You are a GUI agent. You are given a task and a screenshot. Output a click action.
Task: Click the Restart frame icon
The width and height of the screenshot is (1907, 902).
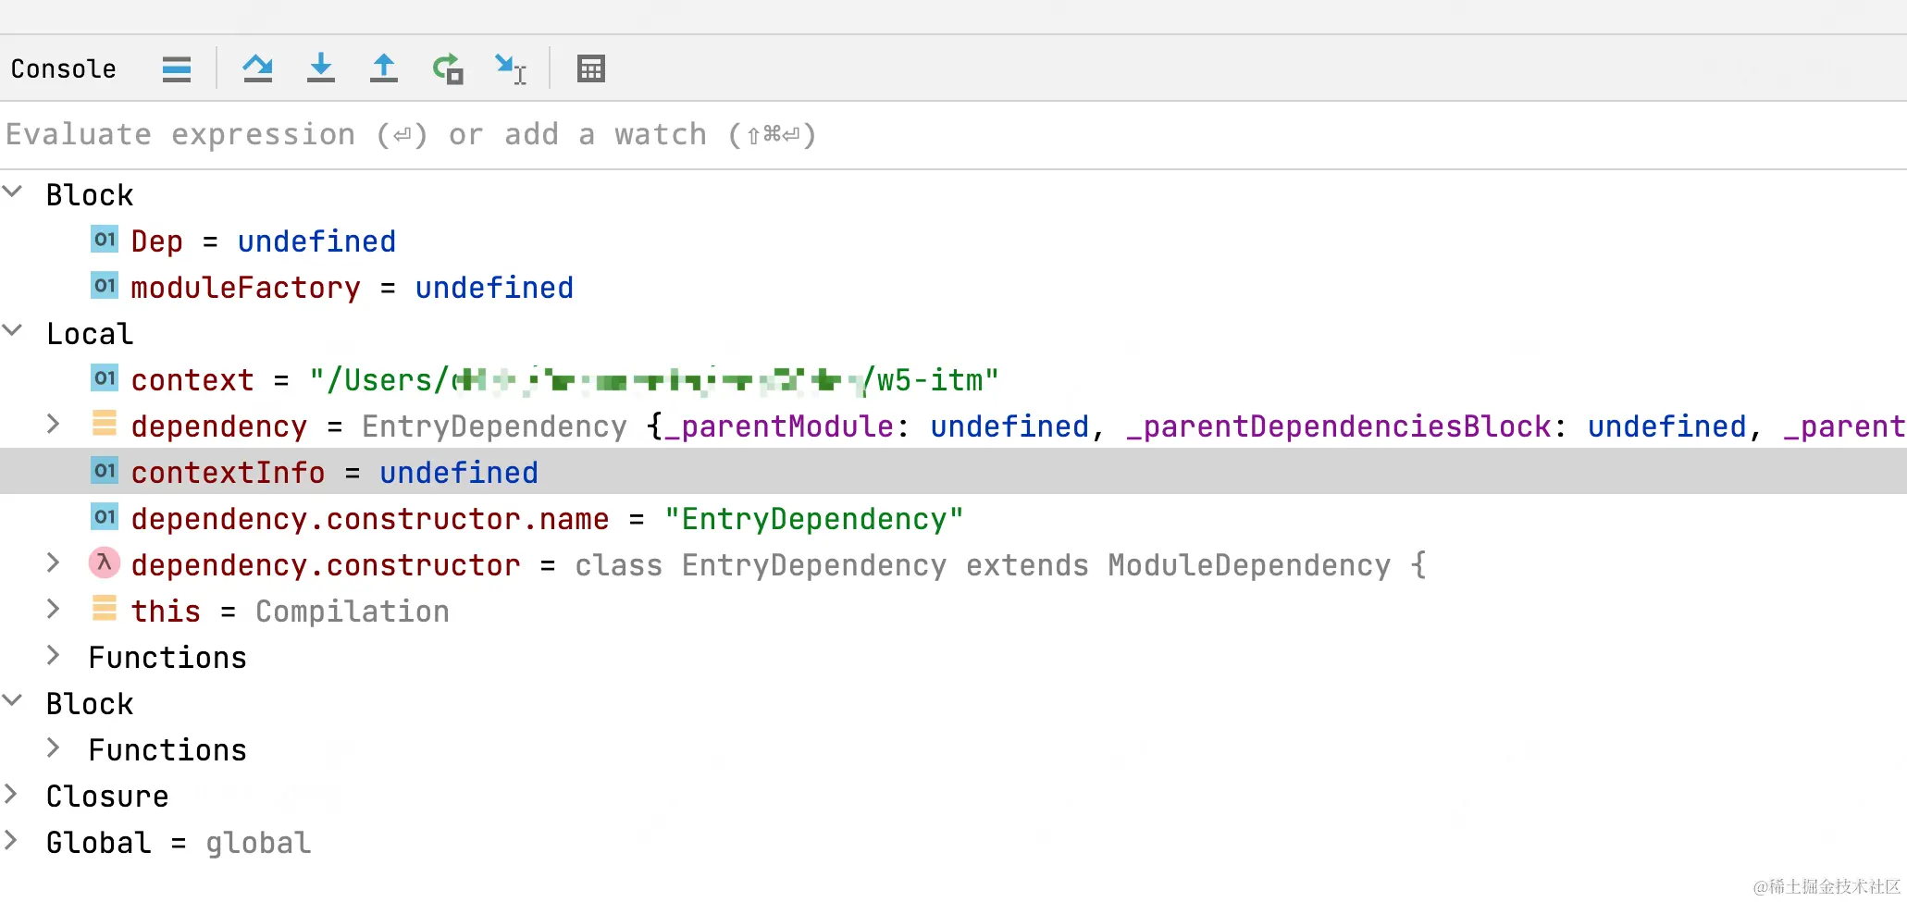point(448,69)
